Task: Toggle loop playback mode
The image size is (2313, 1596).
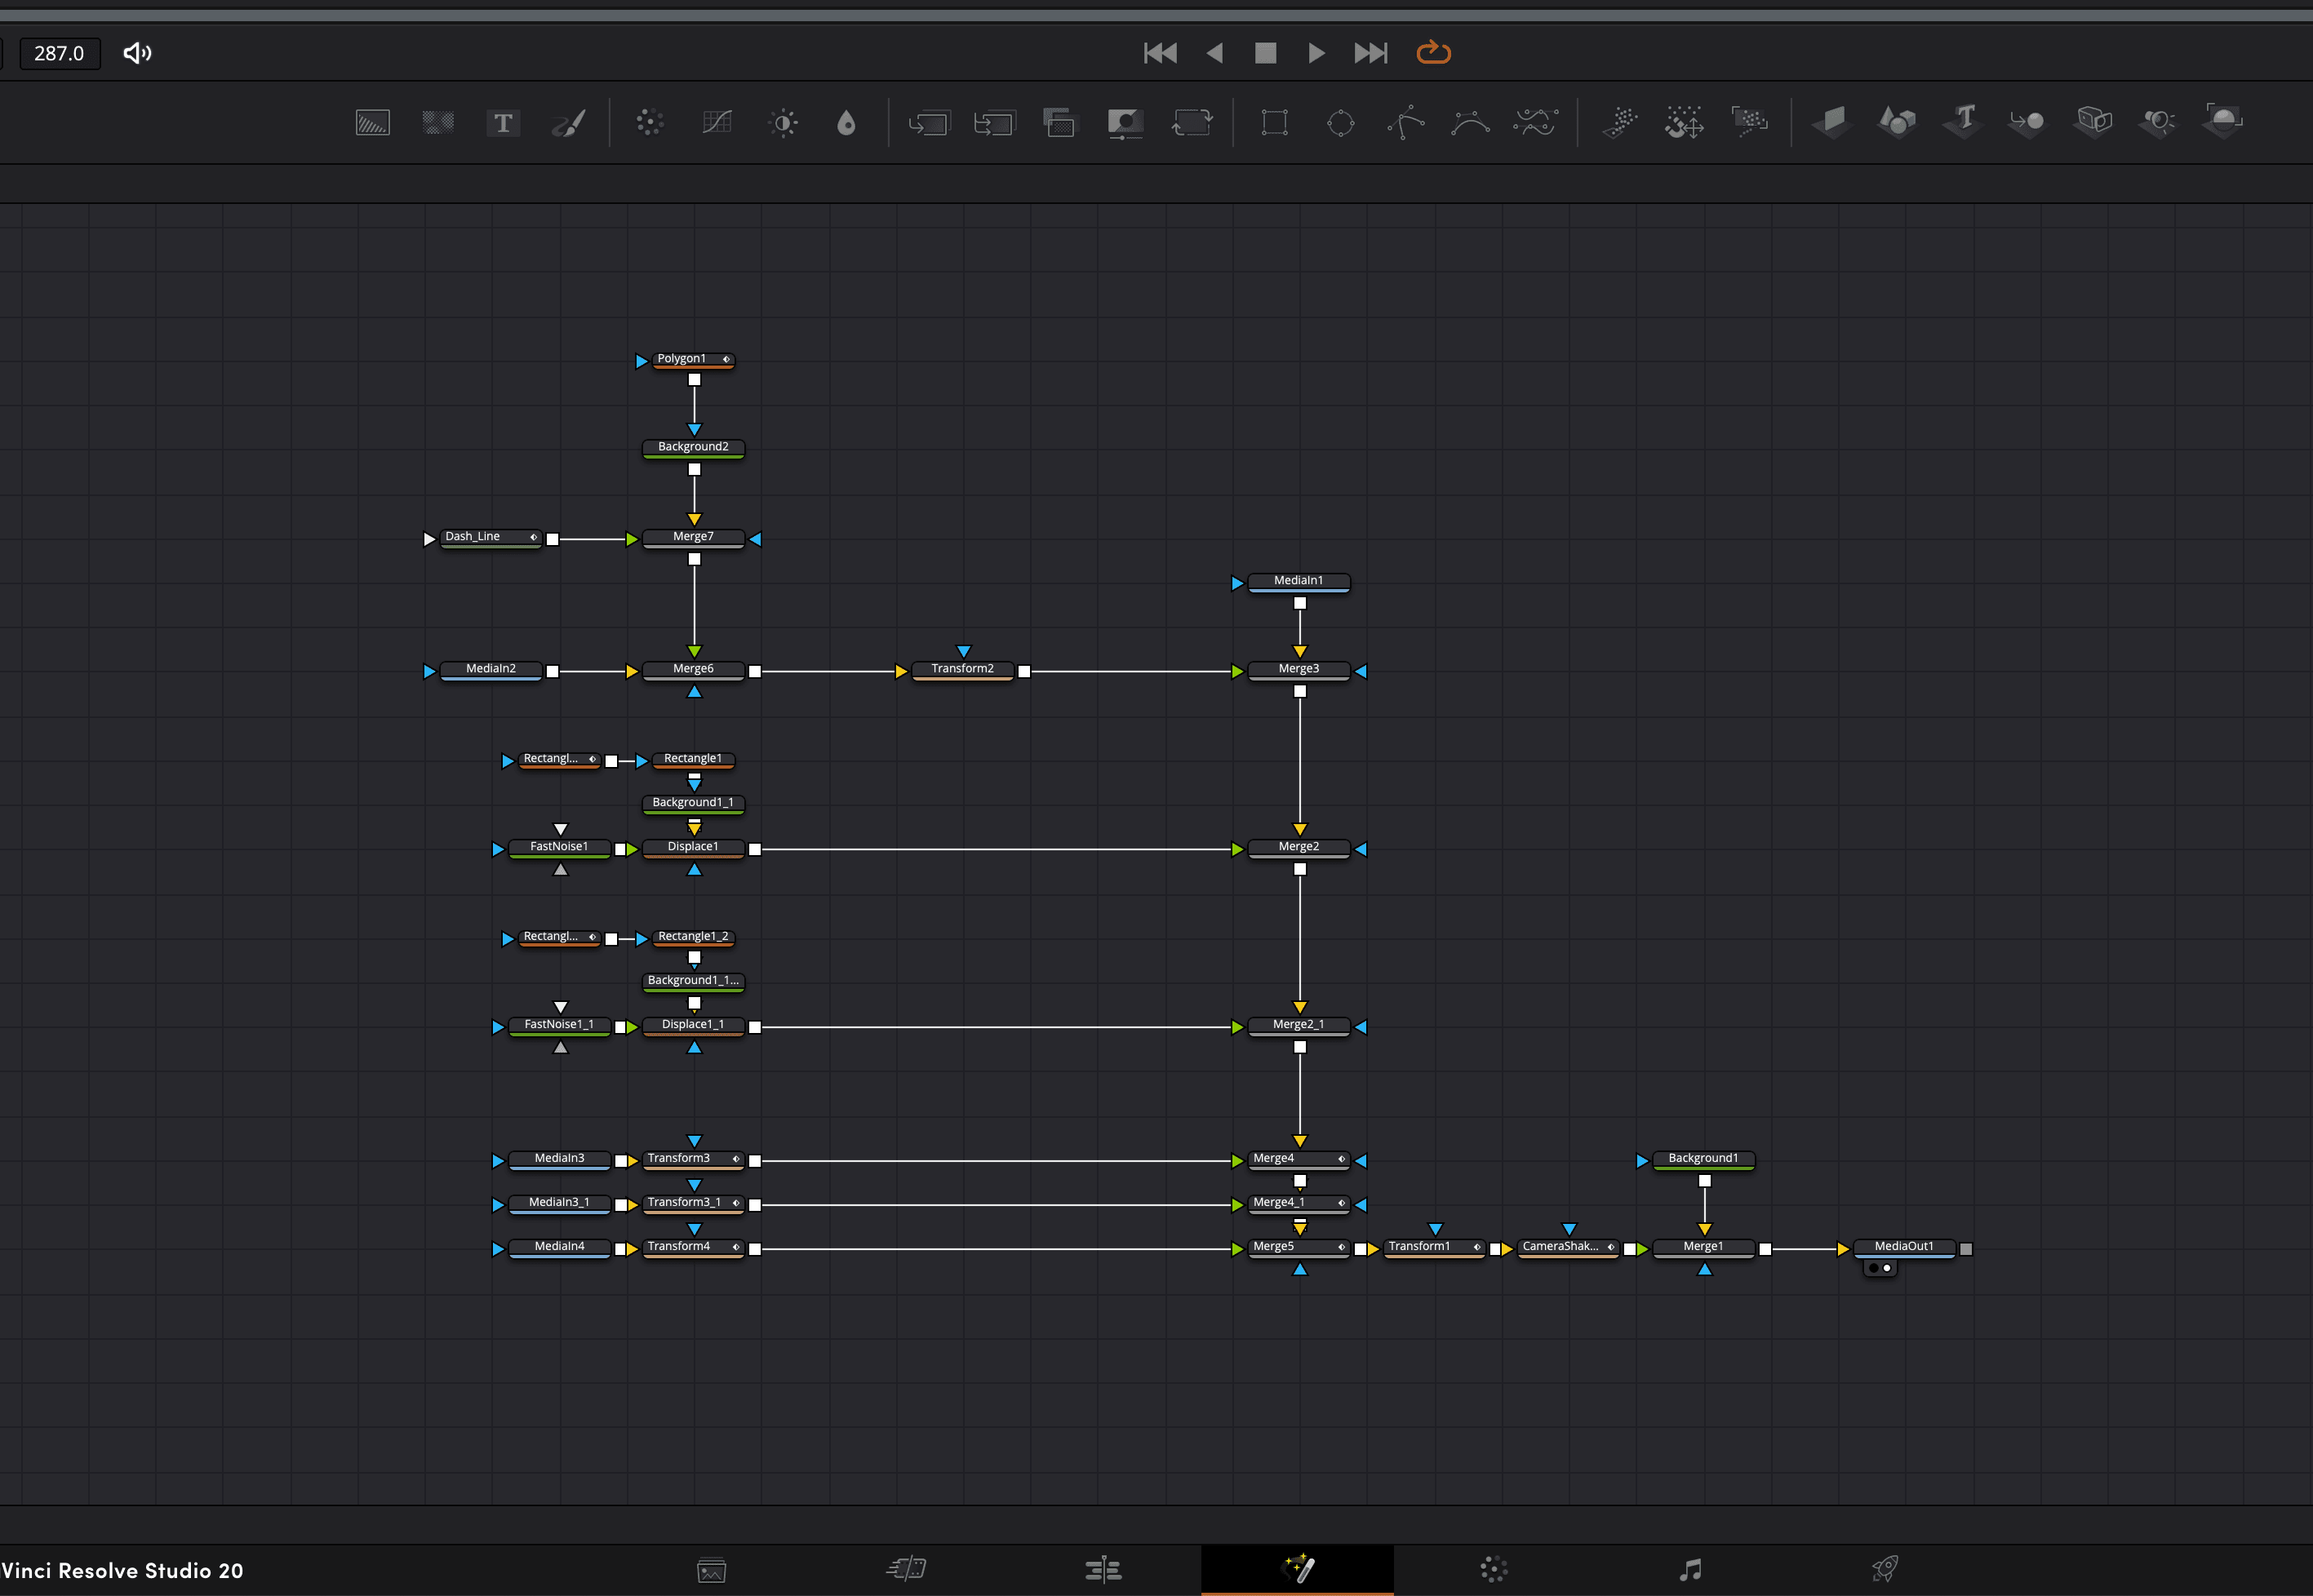Action: click(x=1433, y=52)
